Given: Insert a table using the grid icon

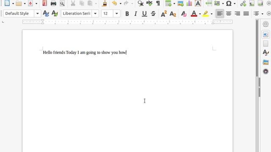Looking at the screenshot, I should [x=169, y=3].
